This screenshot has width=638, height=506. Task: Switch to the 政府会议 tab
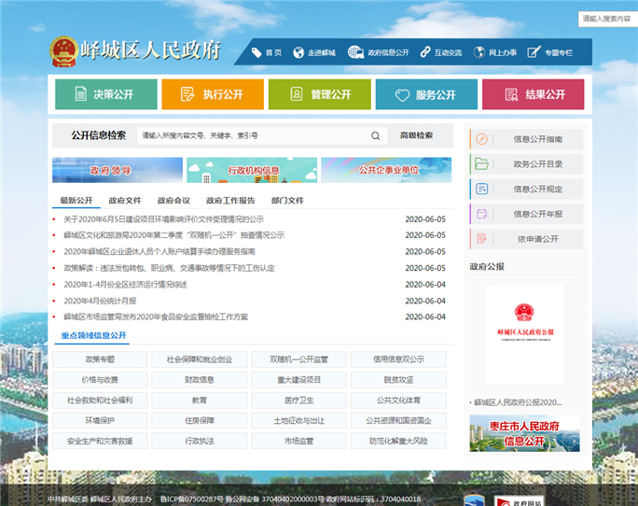coord(173,201)
